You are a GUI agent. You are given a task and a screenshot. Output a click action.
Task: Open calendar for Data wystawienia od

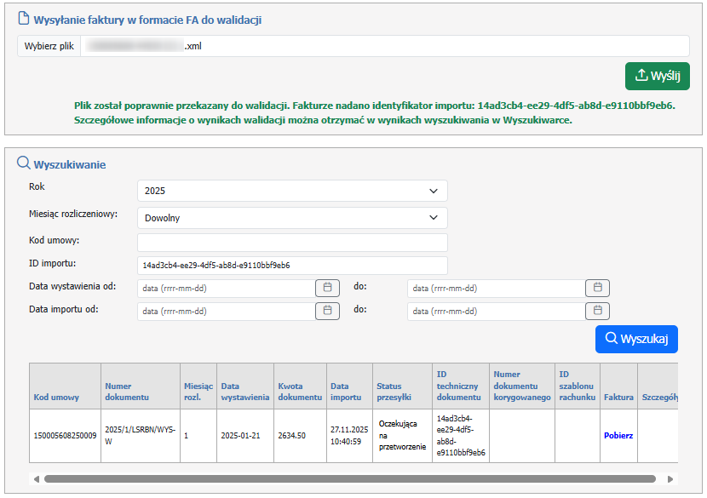[327, 288]
